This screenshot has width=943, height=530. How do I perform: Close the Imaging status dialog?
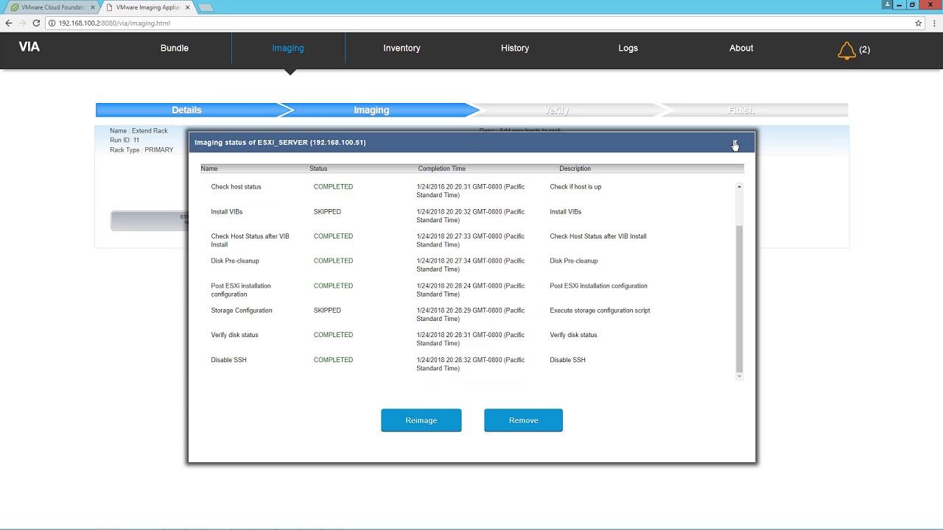click(735, 143)
